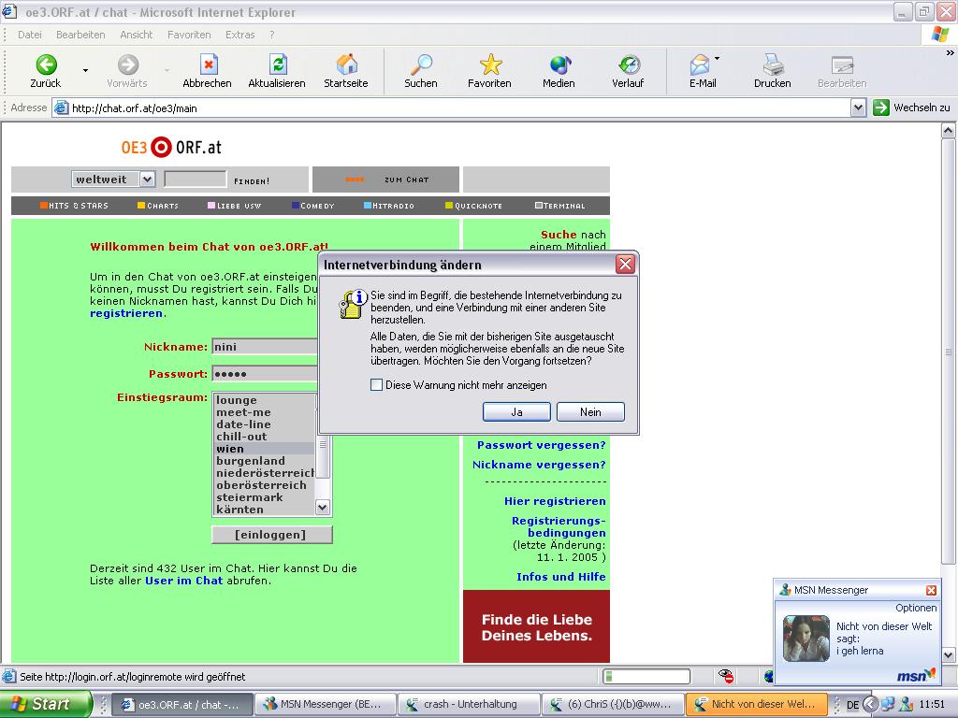Open the Favoriten menu
This screenshot has width=958, height=718.
(x=189, y=35)
